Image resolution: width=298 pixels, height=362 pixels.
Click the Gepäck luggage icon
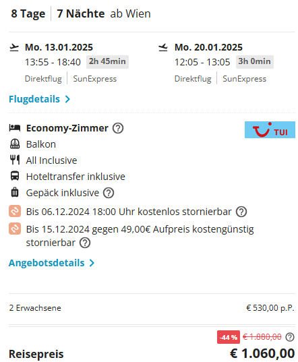click(x=15, y=192)
